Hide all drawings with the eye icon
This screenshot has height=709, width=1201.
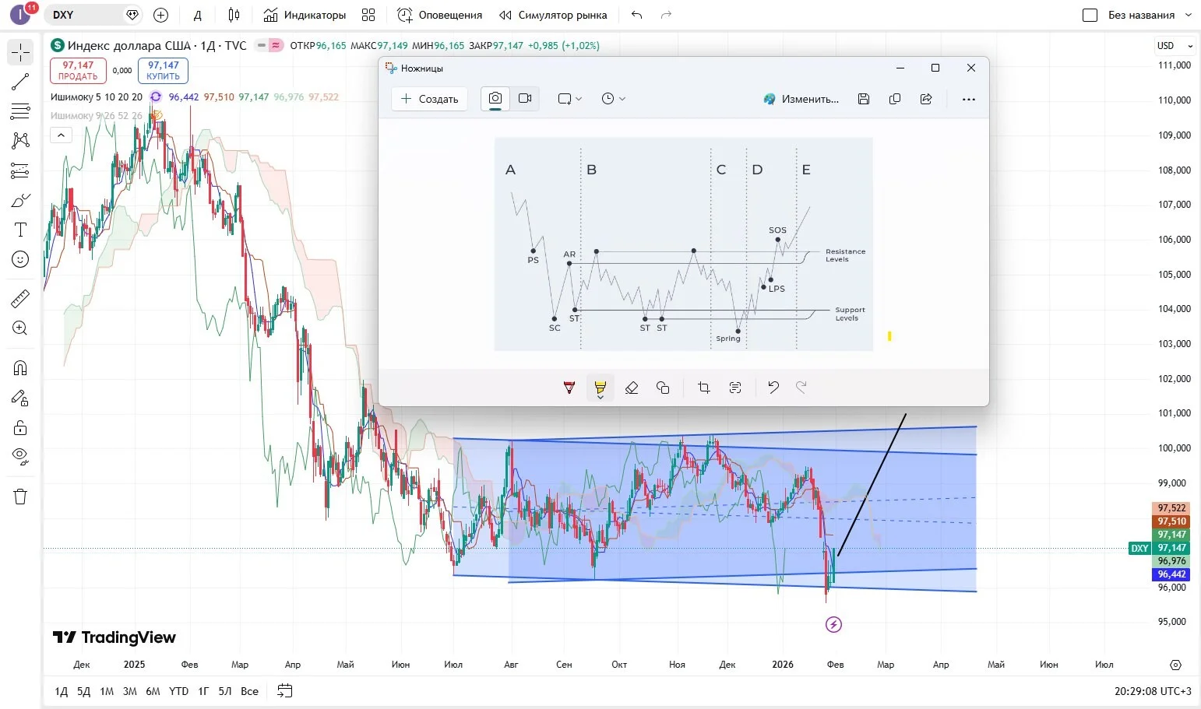tap(20, 457)
